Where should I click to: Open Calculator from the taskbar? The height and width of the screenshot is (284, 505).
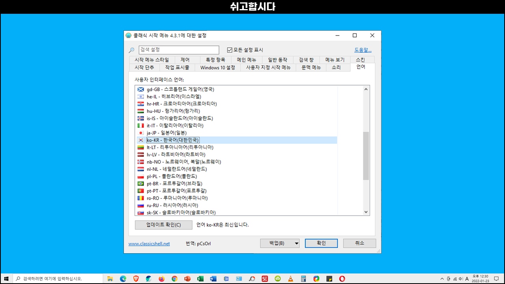(x=303, y=278)
